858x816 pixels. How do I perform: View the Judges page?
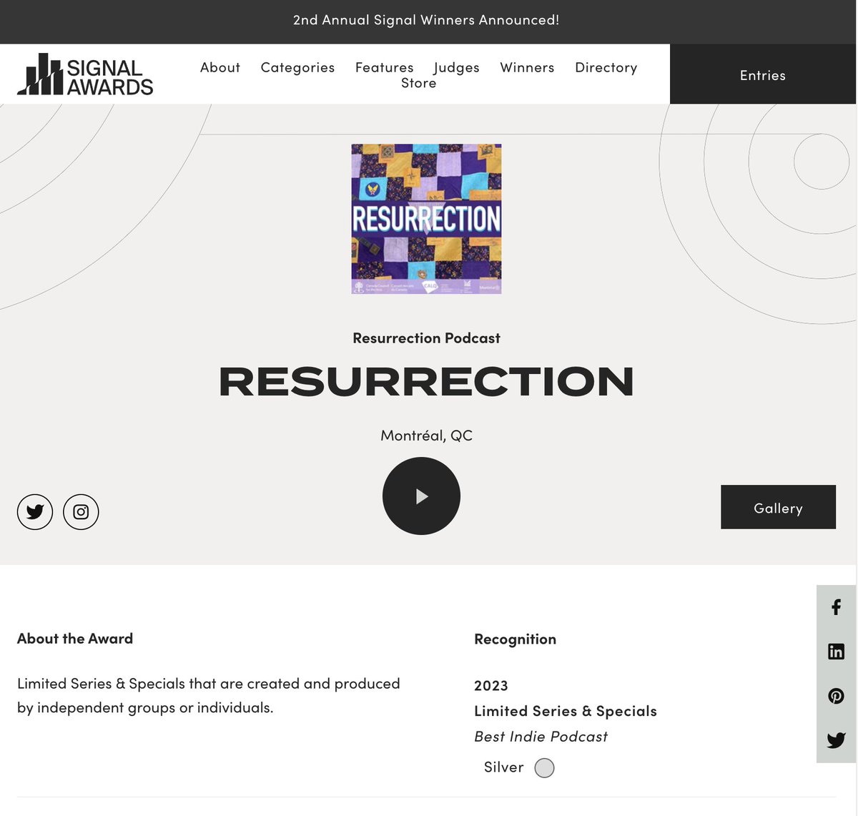(x=456, y=67)
